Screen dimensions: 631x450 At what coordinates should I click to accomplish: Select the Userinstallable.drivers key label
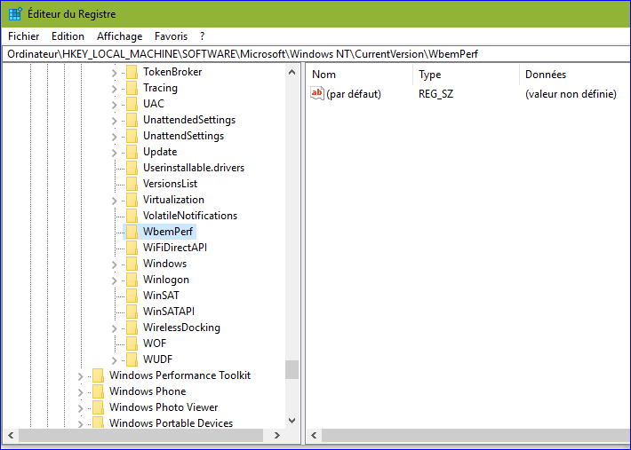pyautogui.click(x=194, y=168)
